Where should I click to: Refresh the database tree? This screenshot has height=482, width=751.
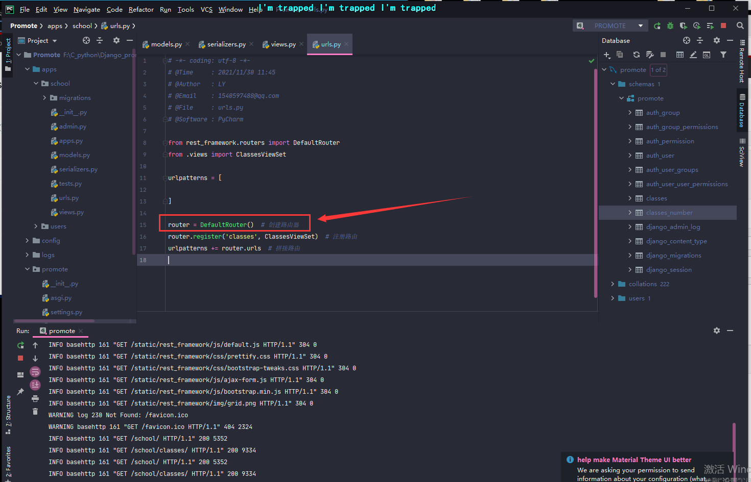click(x=637, y=55)
